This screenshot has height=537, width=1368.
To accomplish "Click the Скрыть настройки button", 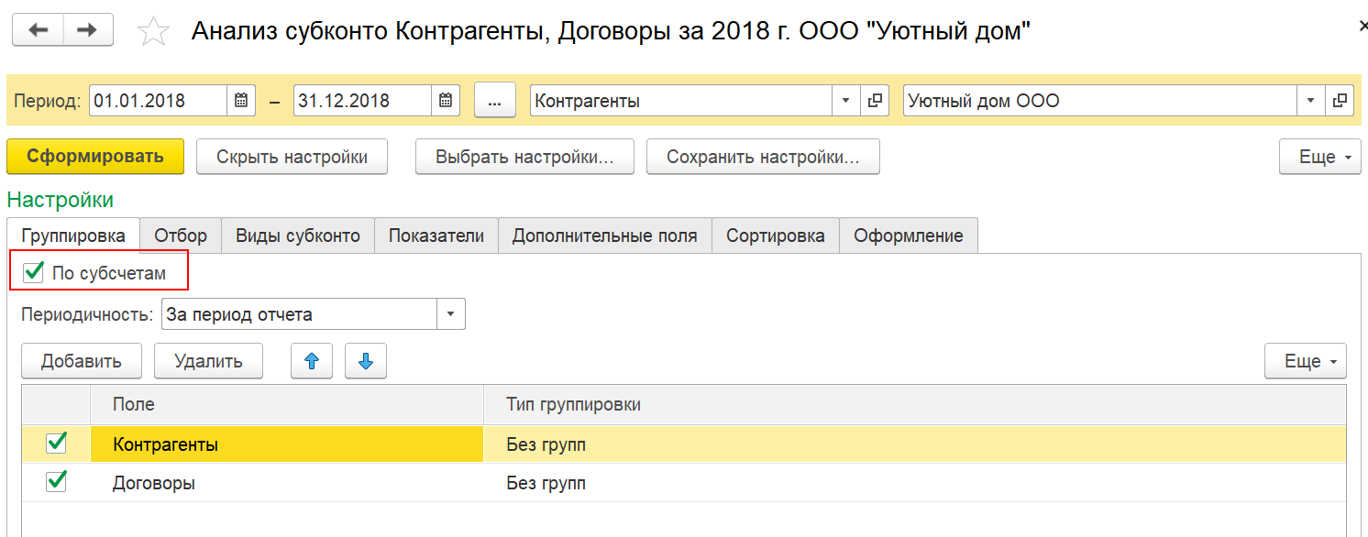I will (292, 157).
